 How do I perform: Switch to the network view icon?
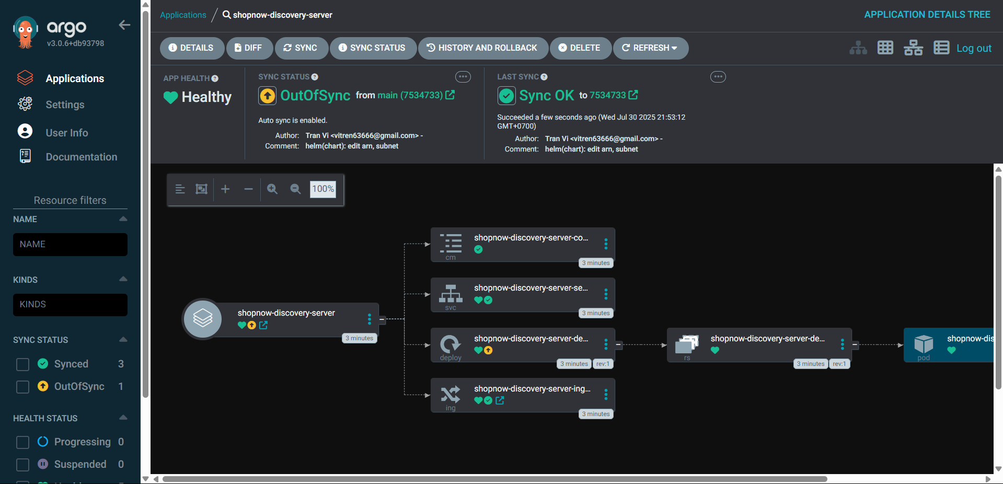coord(913,48)
